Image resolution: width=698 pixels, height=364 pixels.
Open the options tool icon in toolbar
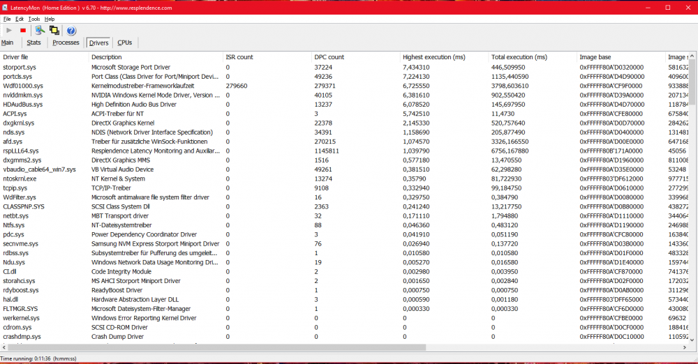point(40,30)
